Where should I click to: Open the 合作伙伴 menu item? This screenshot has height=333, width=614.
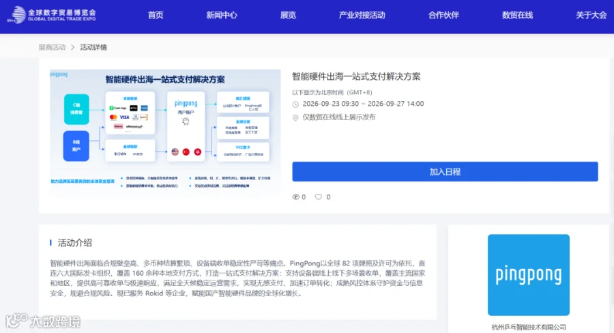click(443, 15)
